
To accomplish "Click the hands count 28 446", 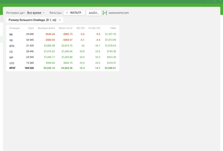I will [30, 51].
